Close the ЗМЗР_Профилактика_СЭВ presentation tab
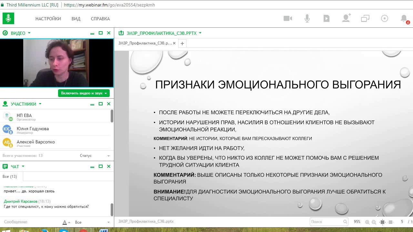The height and width of the screenshot is (232, 413). 174,43
